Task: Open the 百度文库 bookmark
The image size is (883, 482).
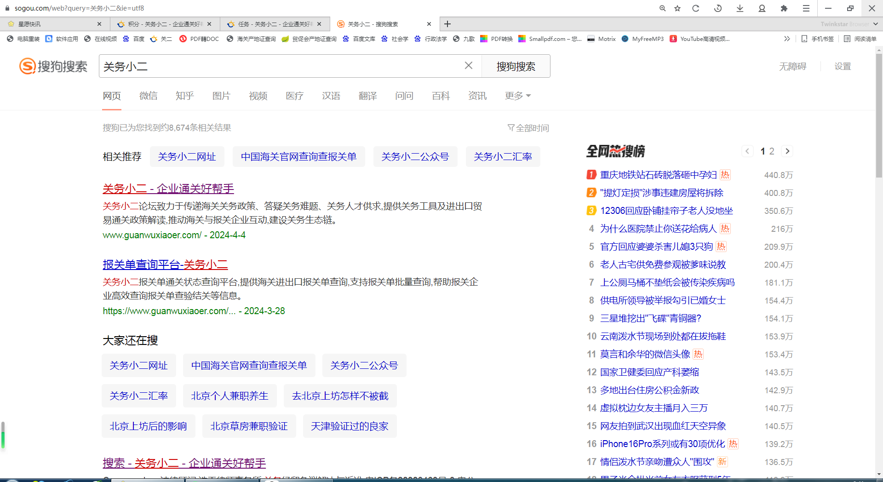Action: pos(359,39)
